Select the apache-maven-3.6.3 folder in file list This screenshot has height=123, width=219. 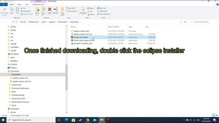tap(81, 31)
